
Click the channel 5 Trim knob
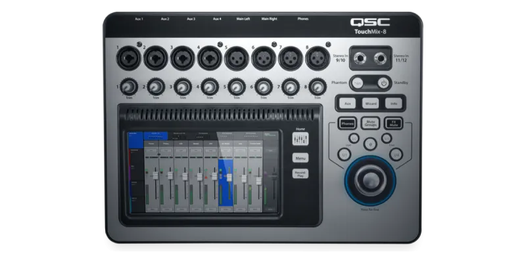(237, 87)
